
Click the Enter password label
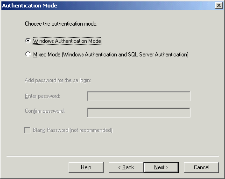click(x=42, y=96)
